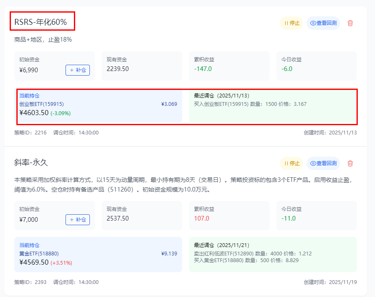This screenshot has height=297, width=375.
Task: Select 创业板ETF(159915) current holding card
Action: tap(98, 105)
